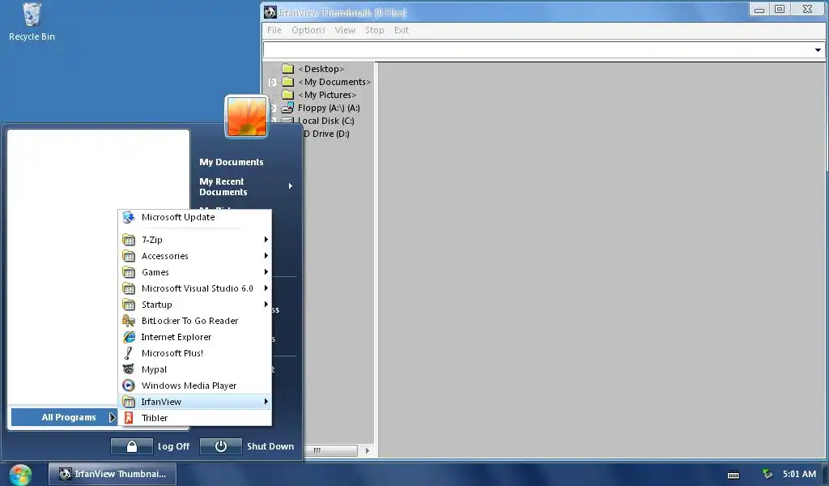Click the Windows Media Player icon
The width and height of the screenshot is (829, 486).
click(129, 386)
